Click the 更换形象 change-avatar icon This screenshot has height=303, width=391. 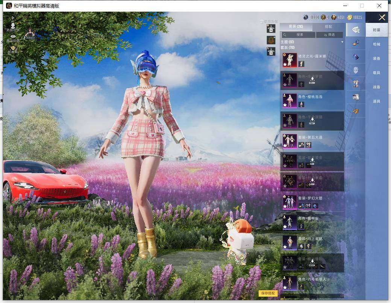pyautogui.click(x=13, y=26)
